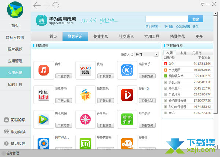Switch ranking to 本周 tab

[169, 53]
